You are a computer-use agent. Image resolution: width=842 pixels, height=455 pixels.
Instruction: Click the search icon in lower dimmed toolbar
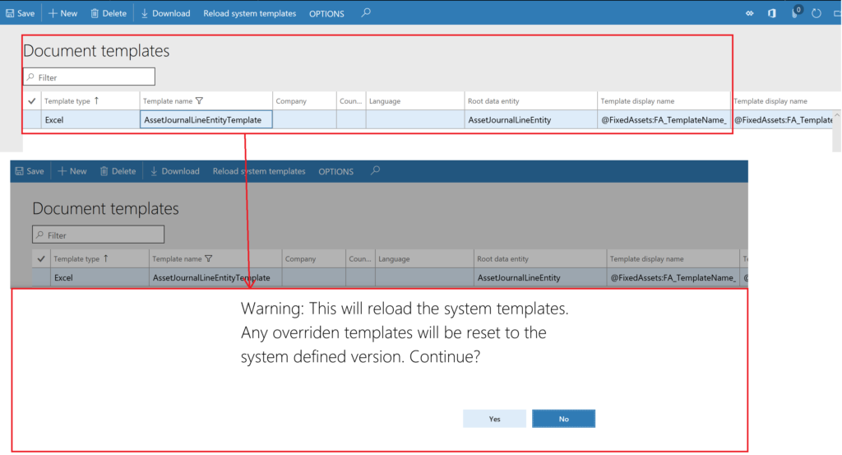pyautogui.click(x=375, y=170)
